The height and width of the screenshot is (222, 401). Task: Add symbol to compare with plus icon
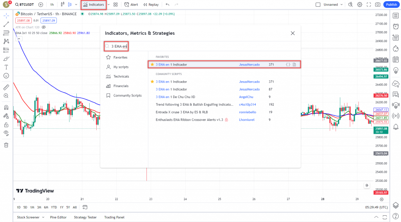pyautogui.click(x=41, y=5)
